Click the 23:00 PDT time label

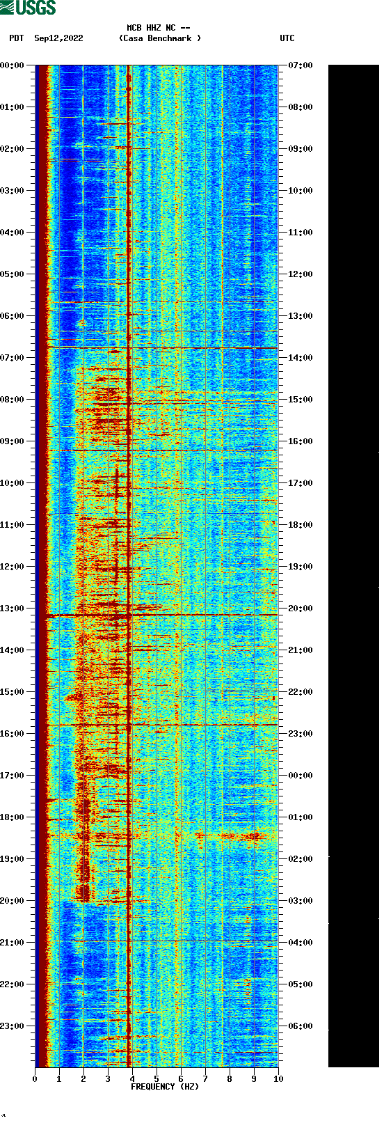click(x=12, y=1026)
